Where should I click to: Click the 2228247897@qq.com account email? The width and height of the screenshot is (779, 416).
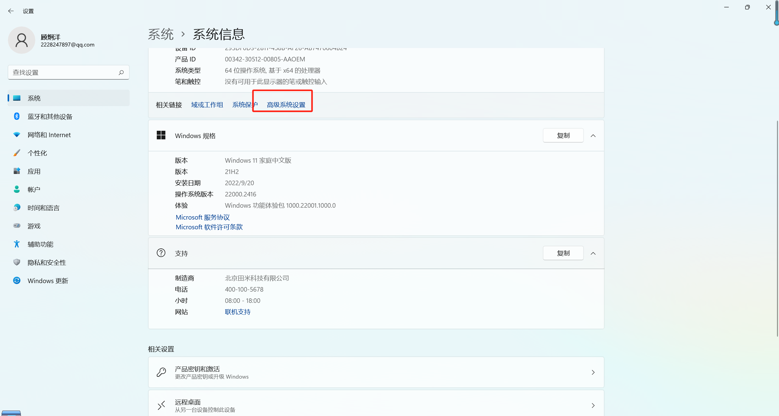(68, 45)
